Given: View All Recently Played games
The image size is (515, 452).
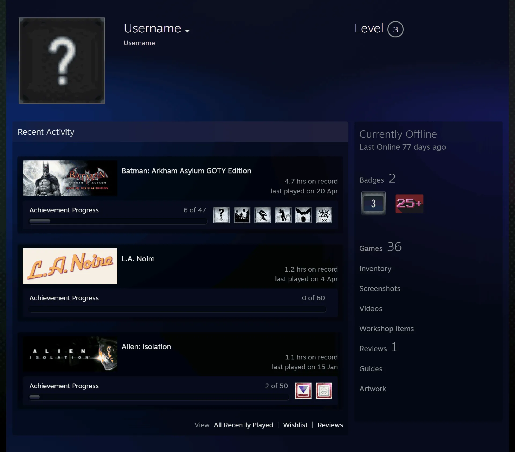Looking at the screenshot, I should pos(243,425).
